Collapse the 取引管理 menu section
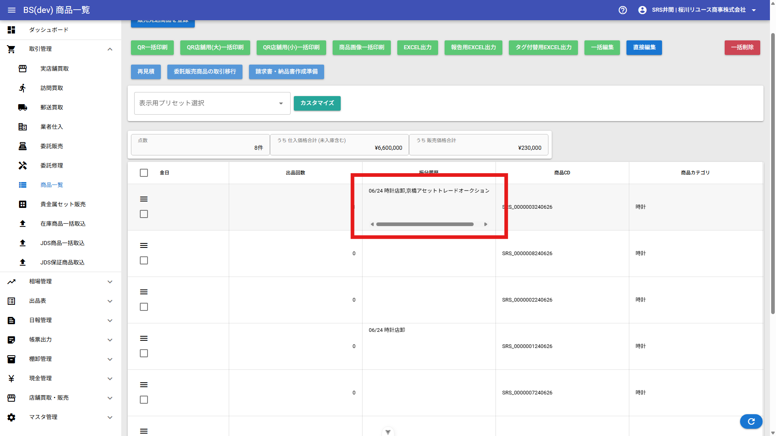The height and width of the screenshot is (436, 776). (x=110, y=49)
